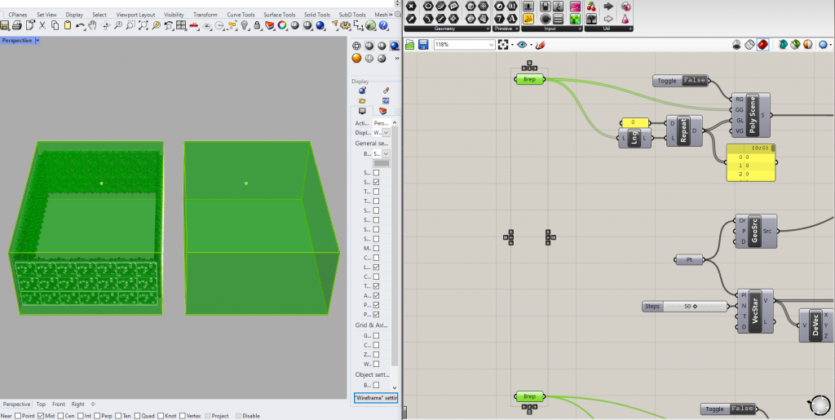Click the padlock Lock objects icon
The height and width of the screenshot is (420, 835).
click(x=257, y=25)
